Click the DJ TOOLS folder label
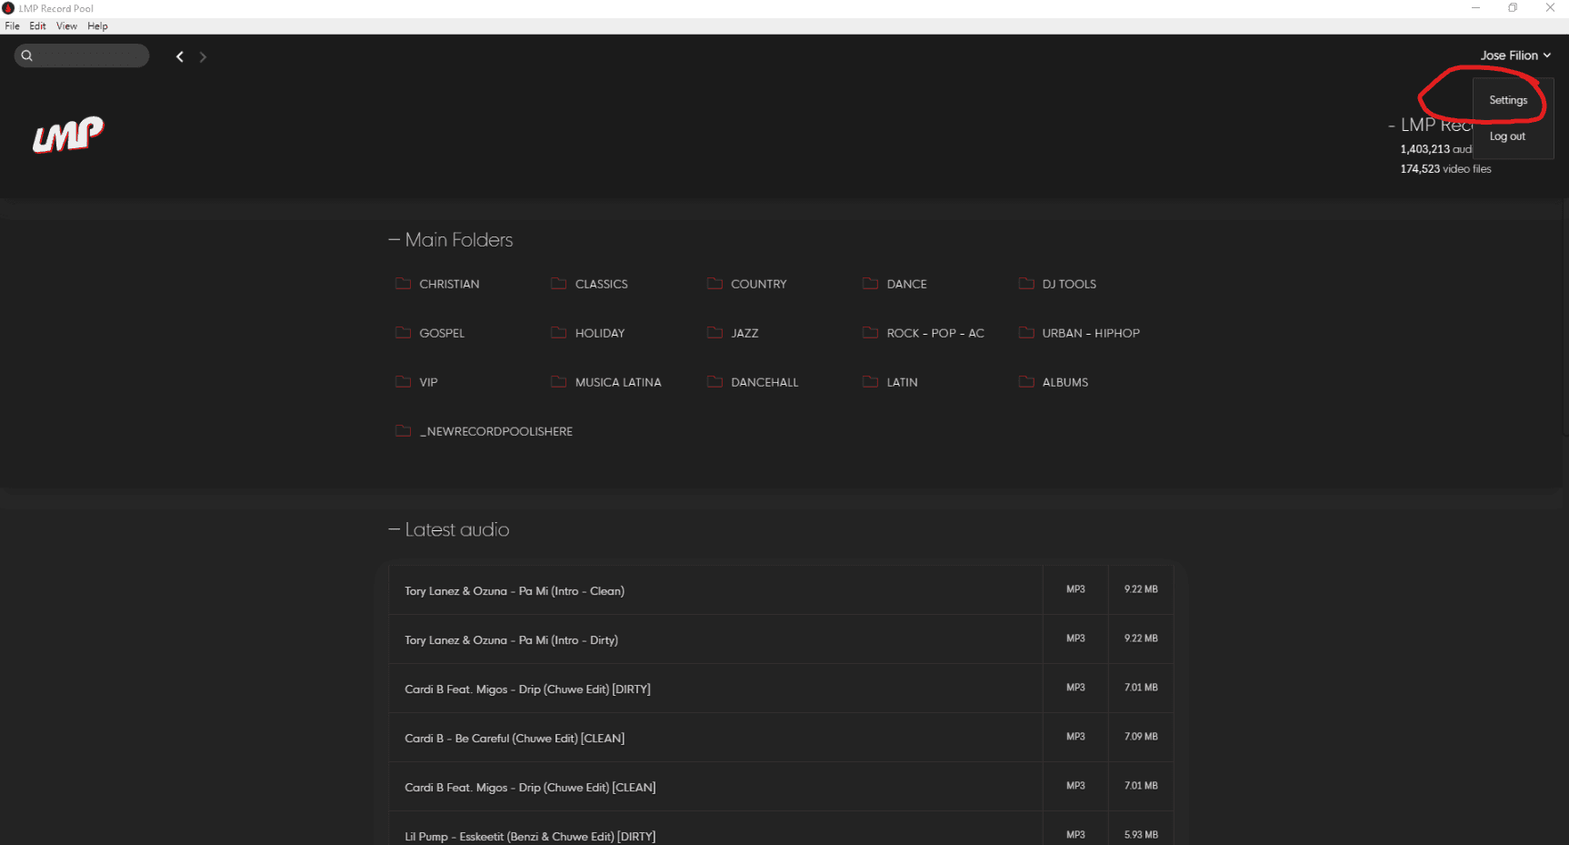This screenshot has height=845, width=1569. coord(1069,284)
